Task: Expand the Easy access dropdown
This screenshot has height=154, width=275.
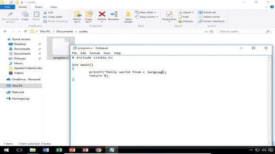Action: pos(147,17)
